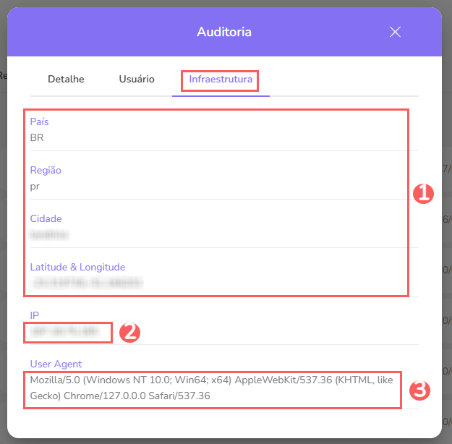
Task: Click the blurred coordinates value
Action: 86,283
